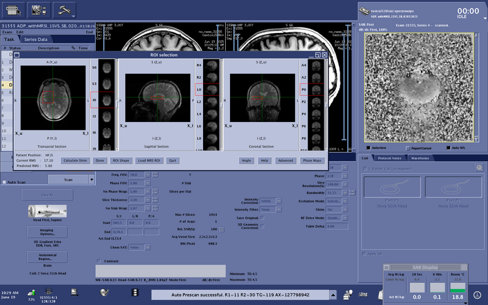488x305 pixels.
Task: Click the battery 72% status icon
Action: tap(31, 293)
